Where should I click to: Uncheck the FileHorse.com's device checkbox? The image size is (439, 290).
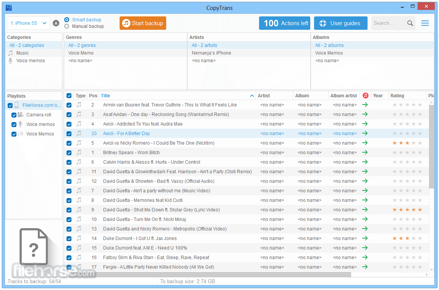pos(10,105)
